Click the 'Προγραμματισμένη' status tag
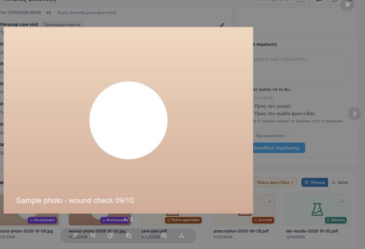 [62, 24]
